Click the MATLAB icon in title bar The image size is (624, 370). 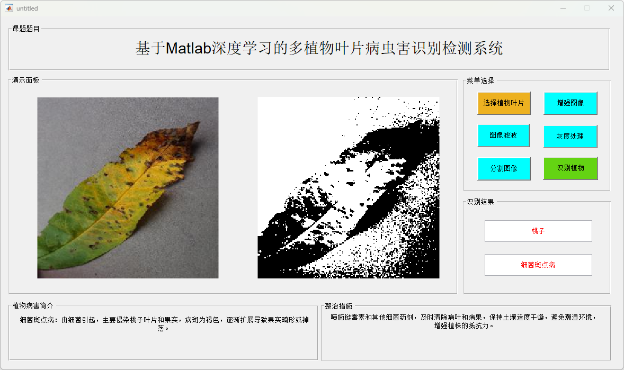point(9,8)
